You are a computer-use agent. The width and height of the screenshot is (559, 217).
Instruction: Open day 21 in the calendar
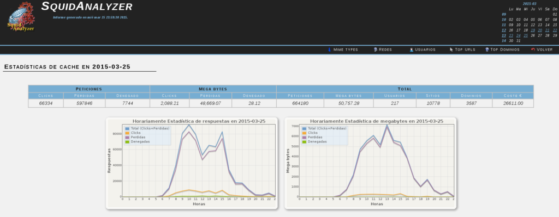tap(547, 30)
